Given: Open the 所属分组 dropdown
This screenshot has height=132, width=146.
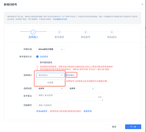Looking at the screenshot, I should [x=50, y=49].
